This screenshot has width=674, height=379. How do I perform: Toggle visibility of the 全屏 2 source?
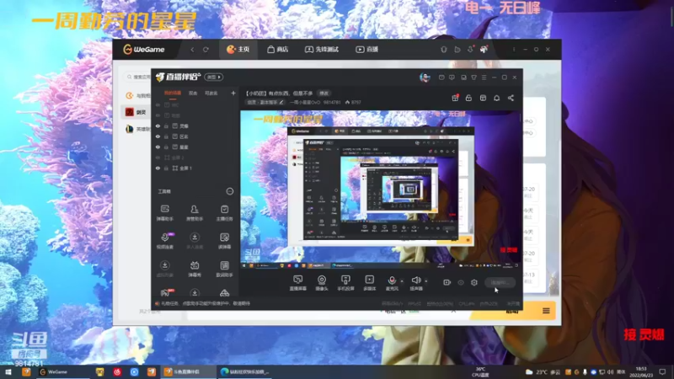(x=158, y=157)
